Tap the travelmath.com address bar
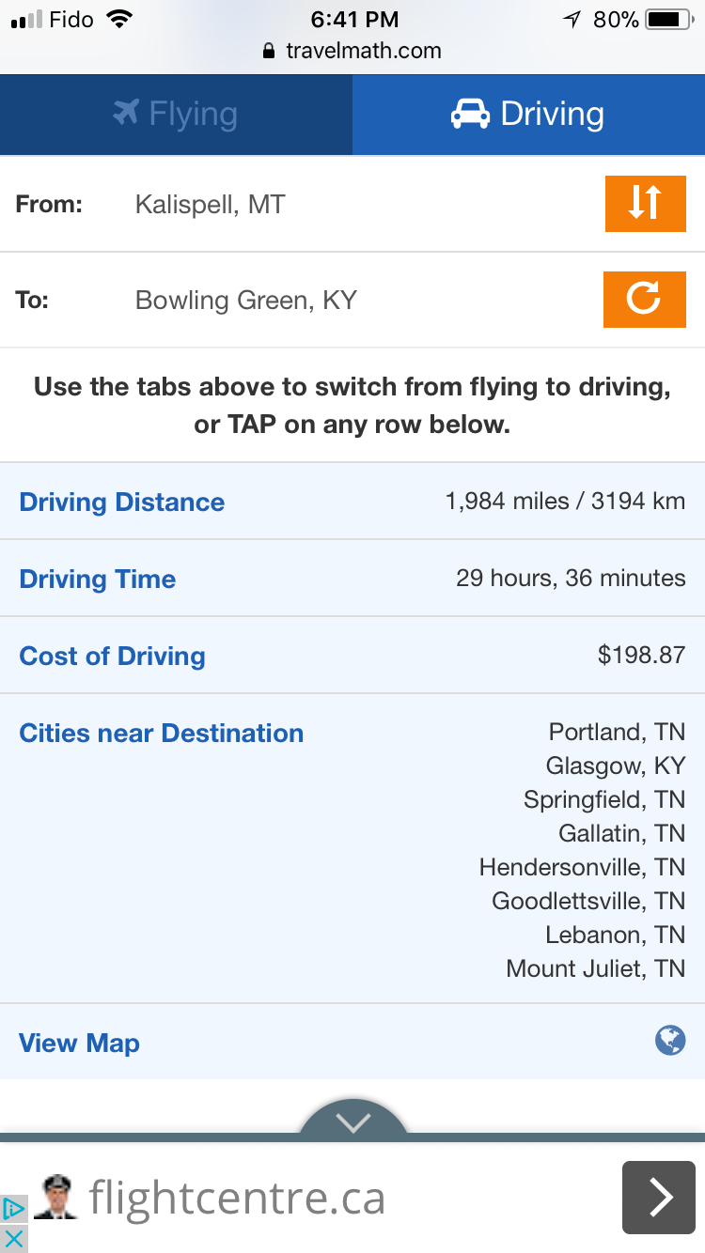705x1253 pixels. 352,51
